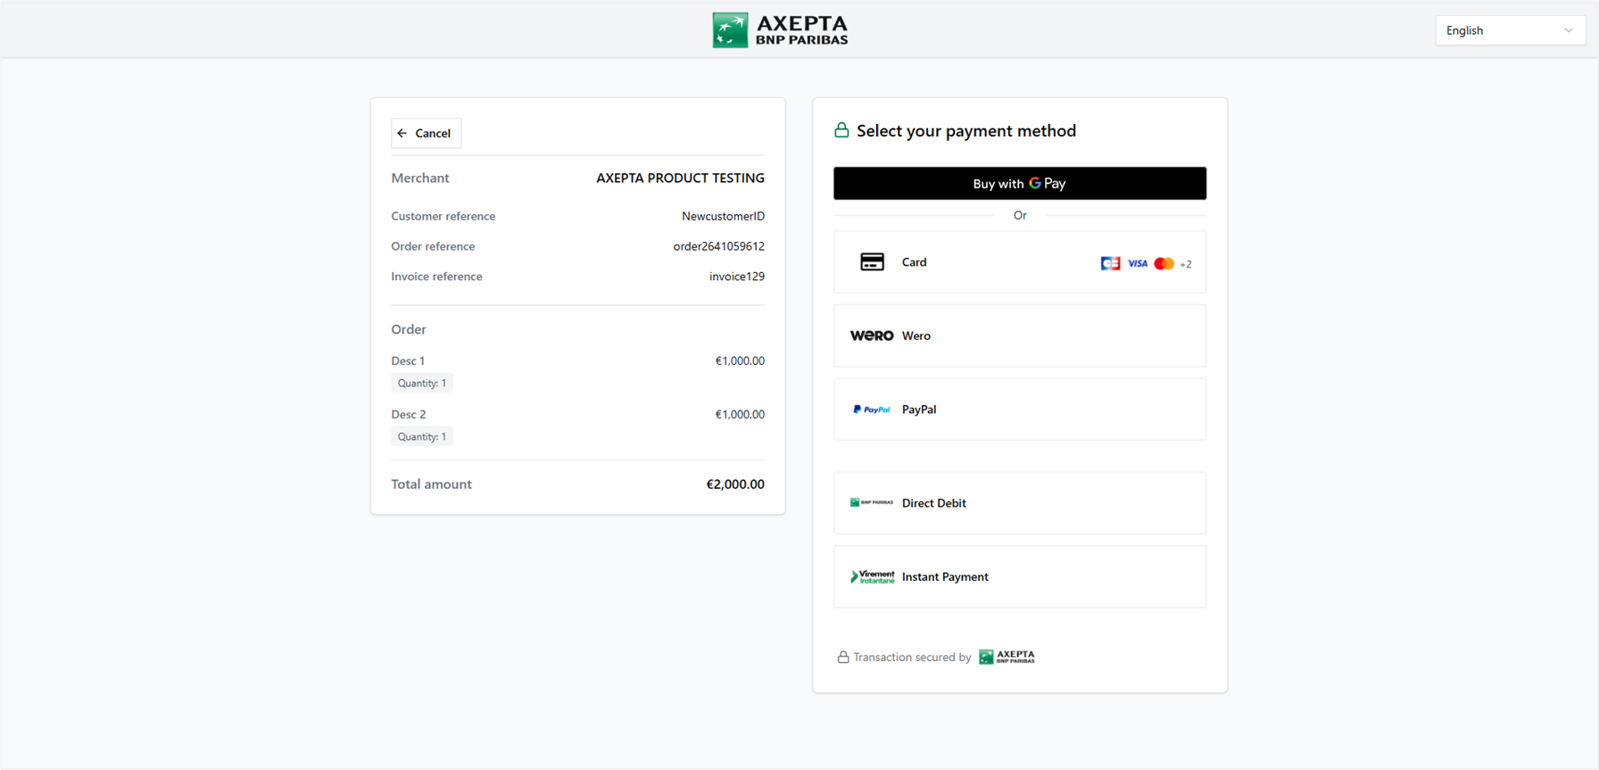The height and width of the screenshot is (770, 1599).
Task: Click the Wero logo icon
Action: [x=871, y=336]
